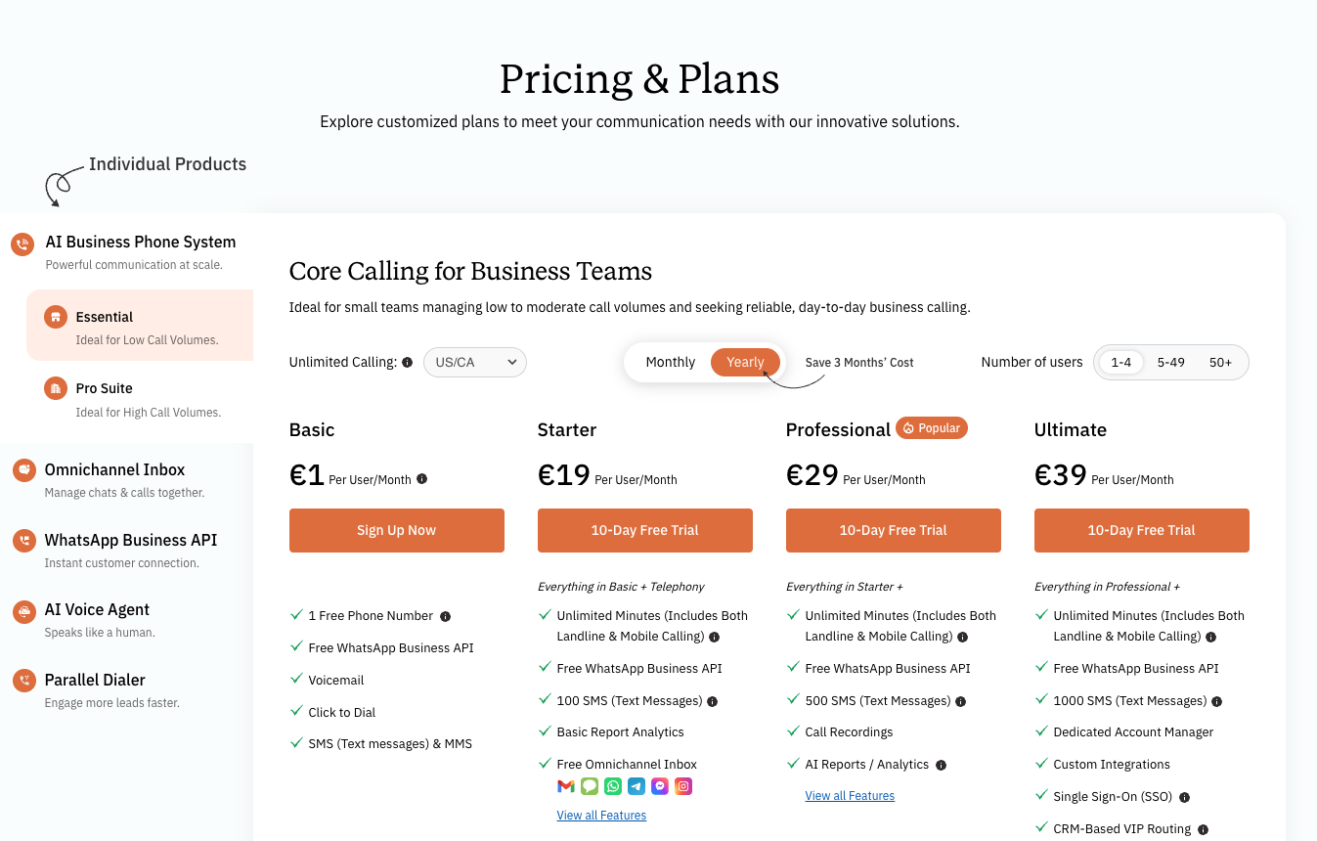Click the Instagram icon in Starter plan
This screenshot has width=1317, height=841.
coord(683,786)
